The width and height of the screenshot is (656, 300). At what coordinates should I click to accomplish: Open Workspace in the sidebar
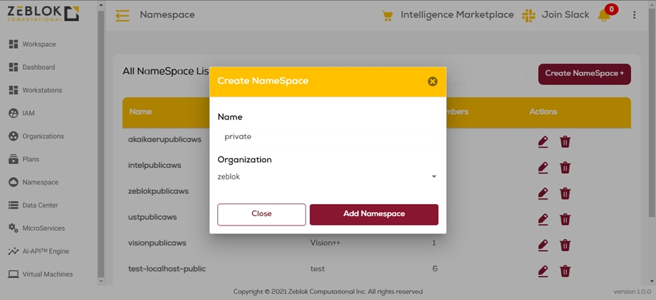coord(39,44)
